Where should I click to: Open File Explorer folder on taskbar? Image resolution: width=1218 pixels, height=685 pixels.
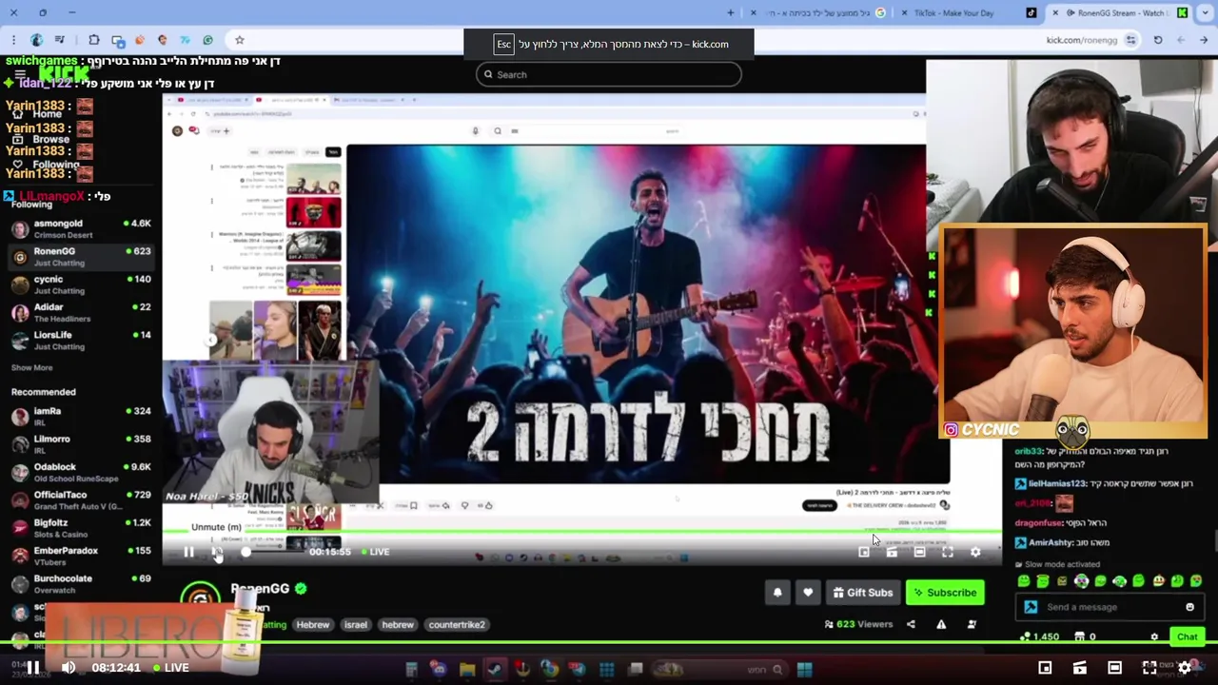467,669
